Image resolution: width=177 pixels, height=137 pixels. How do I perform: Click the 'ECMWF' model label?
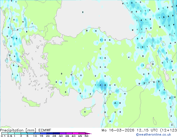point(45,130)
